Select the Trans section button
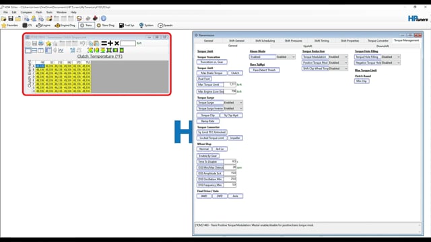Viewport: 431px width, 242px height. pyautogui.click(x=86, y=26)
